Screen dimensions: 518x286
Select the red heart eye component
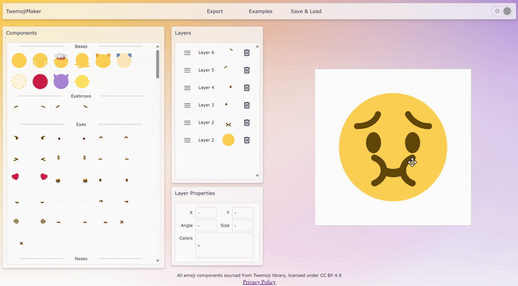tap(16, 177)
